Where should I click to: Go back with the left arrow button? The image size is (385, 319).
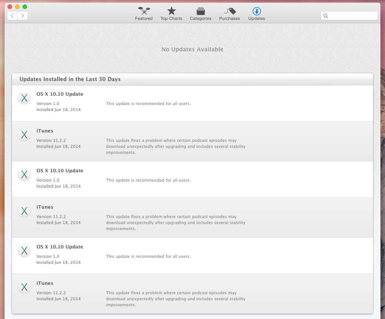coord(12,16)
